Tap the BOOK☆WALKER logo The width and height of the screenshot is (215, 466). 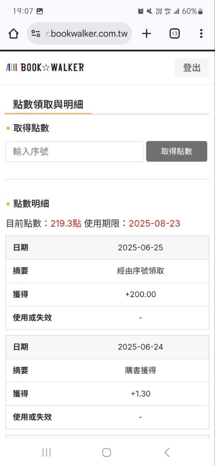pyautogui.click(x=45, y=67)
